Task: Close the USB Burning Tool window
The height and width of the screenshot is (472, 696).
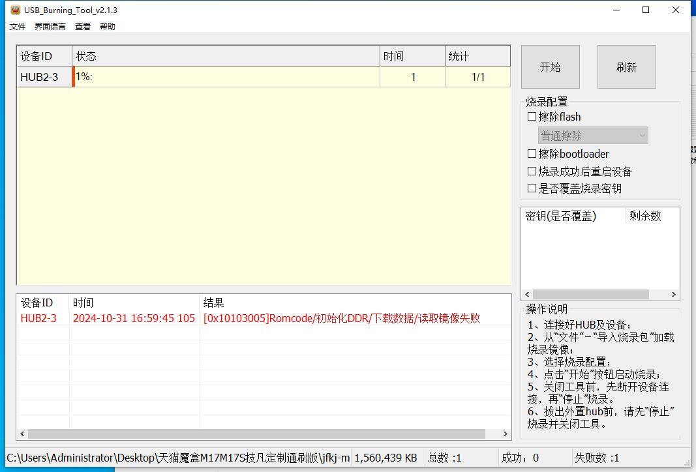Action: (x=676, y=10)
